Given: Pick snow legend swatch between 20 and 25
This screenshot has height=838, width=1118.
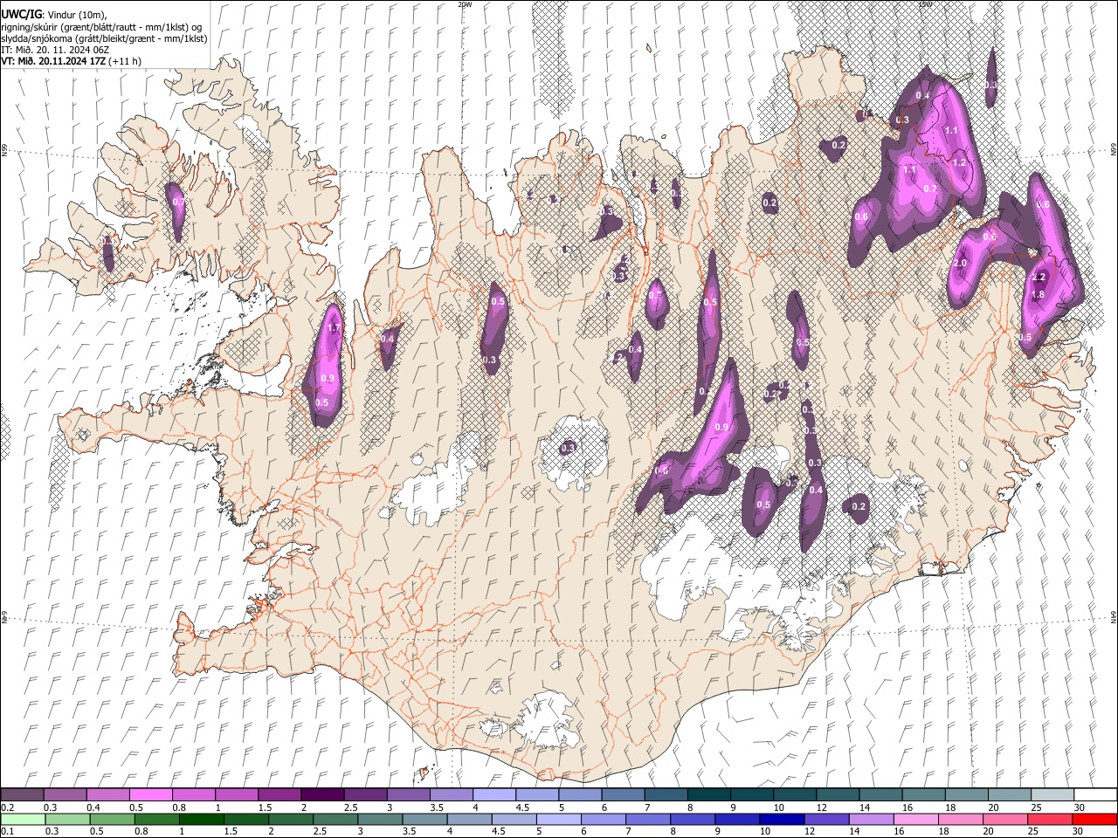Looking at the screenshot, I should (x=1009, y=794).
